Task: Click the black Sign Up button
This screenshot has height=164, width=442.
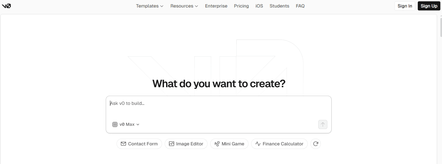Action: [x=429, y=6]
